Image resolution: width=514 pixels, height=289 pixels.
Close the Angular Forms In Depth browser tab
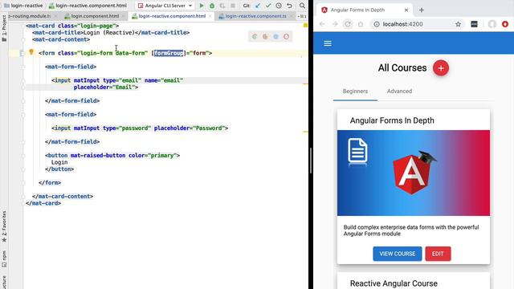406,10
